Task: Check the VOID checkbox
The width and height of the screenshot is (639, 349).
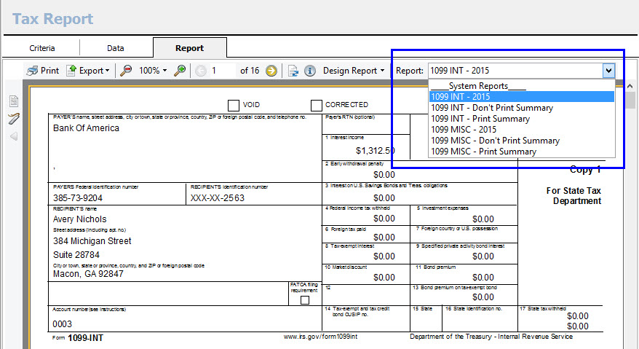Action: [x=234, y=105]
